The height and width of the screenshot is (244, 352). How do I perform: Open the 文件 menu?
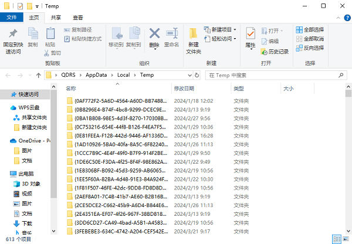click(x=12, y=18)
